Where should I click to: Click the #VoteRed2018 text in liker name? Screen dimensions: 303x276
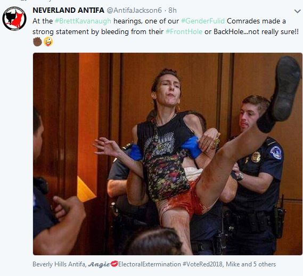pos(202,264)
